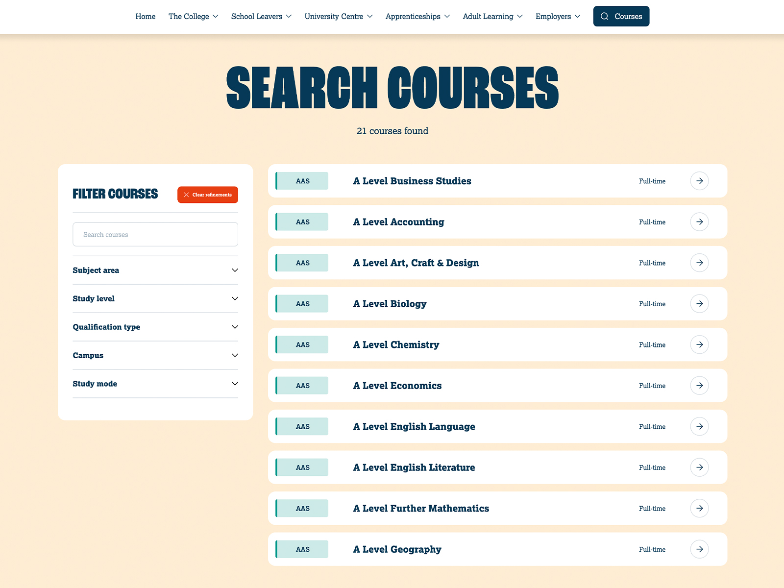Open the University Centre dropdown menu
The height and width of the screenshot is (588, 784).
[x=338, y=17]
